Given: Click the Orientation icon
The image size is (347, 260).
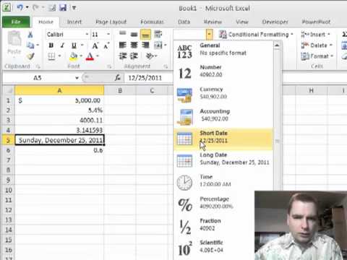Looking at the screenshot, I should tap(150, 56).
